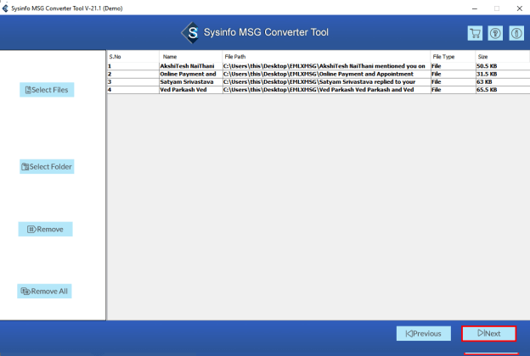Click the File type cell in Ved Parkash row
Screen dimensions: 530x356
click(453, 89)
